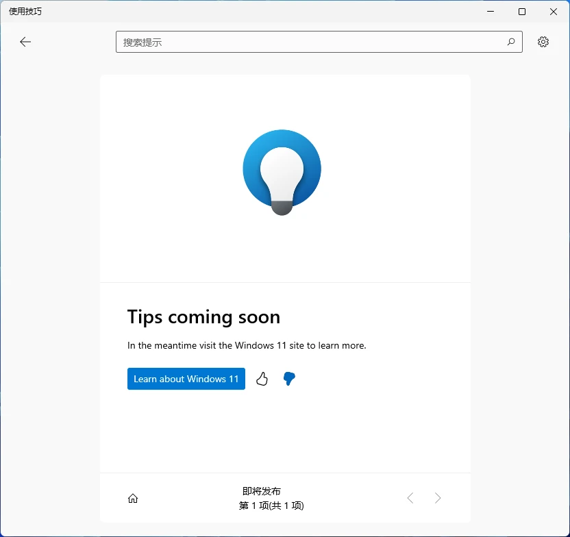Maximize the 使用技巧 window
This screenshot has width=570, height=537.
coord(522,12)
